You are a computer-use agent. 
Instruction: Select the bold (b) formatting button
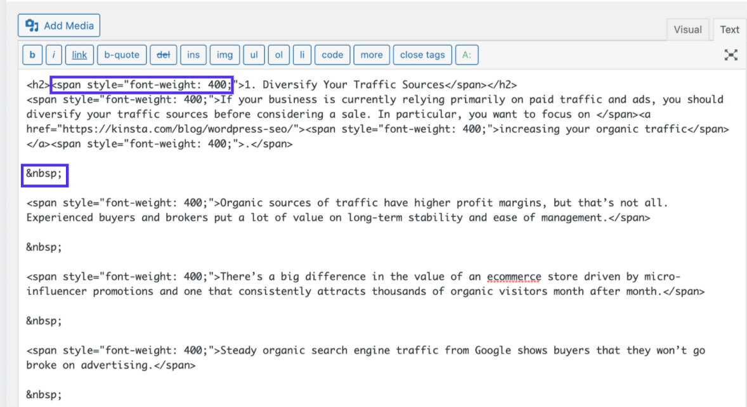[32, 55]
